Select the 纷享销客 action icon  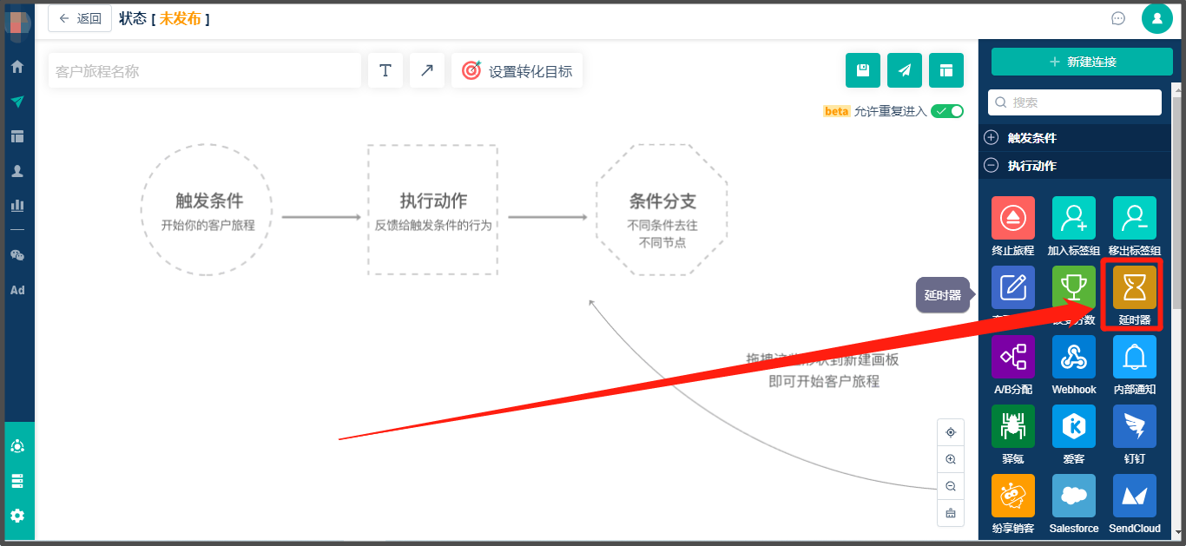click(x=1013, y=496)
